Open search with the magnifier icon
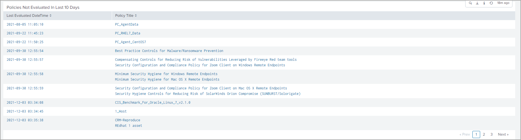 click(x=470, y=3)
